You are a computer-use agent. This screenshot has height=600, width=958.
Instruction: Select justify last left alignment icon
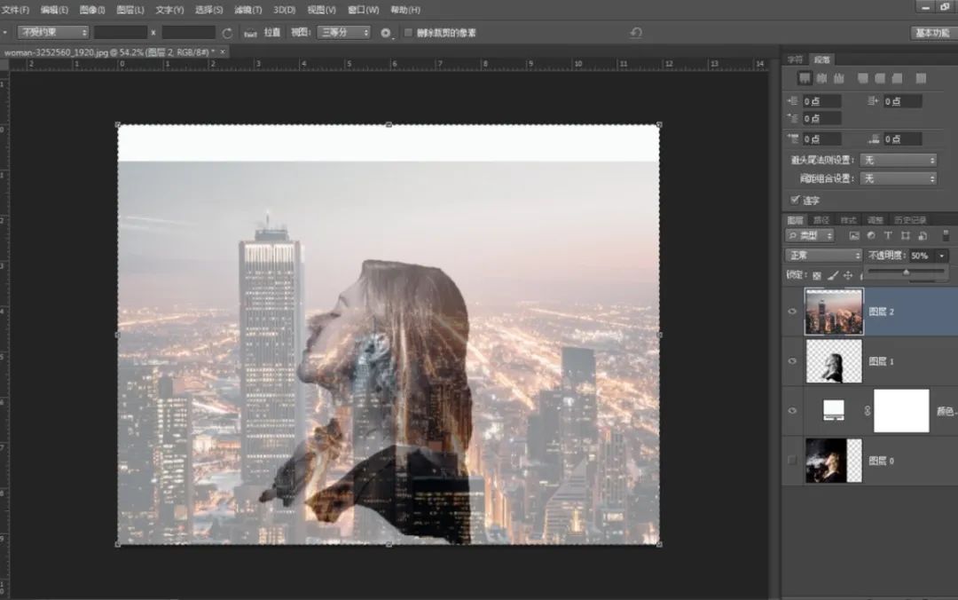[x=863, y=78]
